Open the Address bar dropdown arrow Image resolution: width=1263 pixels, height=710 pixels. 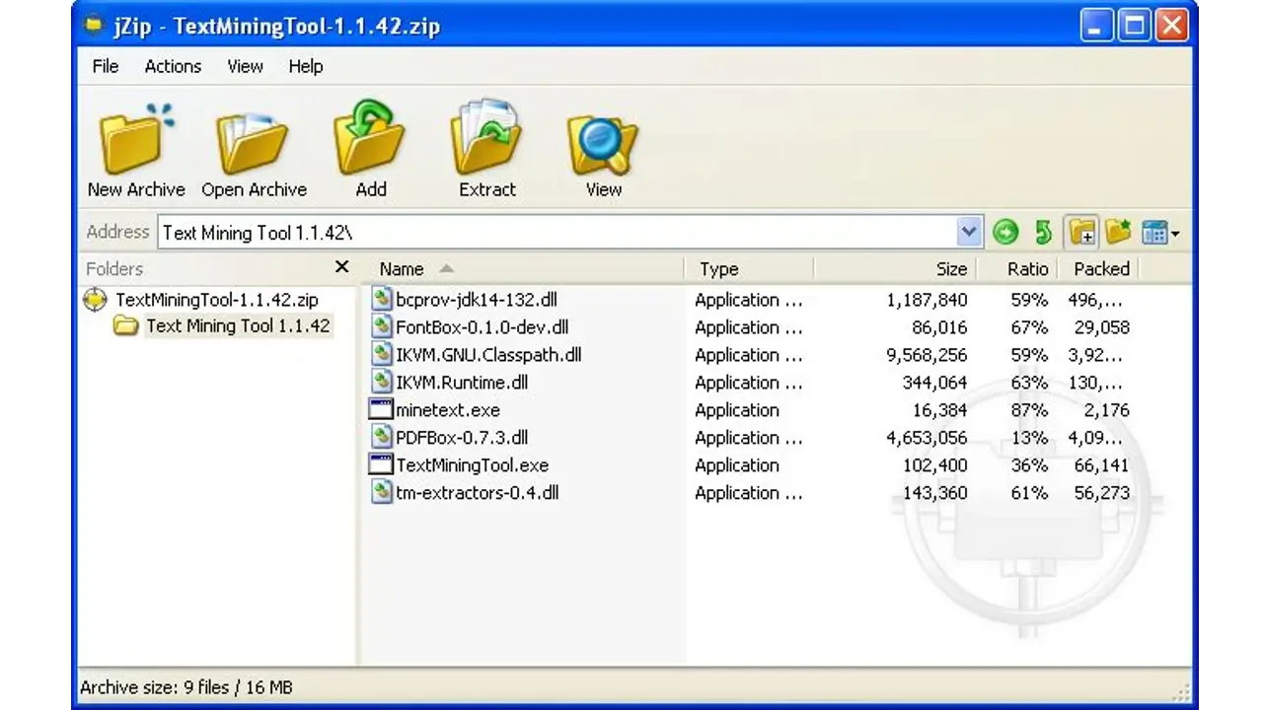point(970,233)
